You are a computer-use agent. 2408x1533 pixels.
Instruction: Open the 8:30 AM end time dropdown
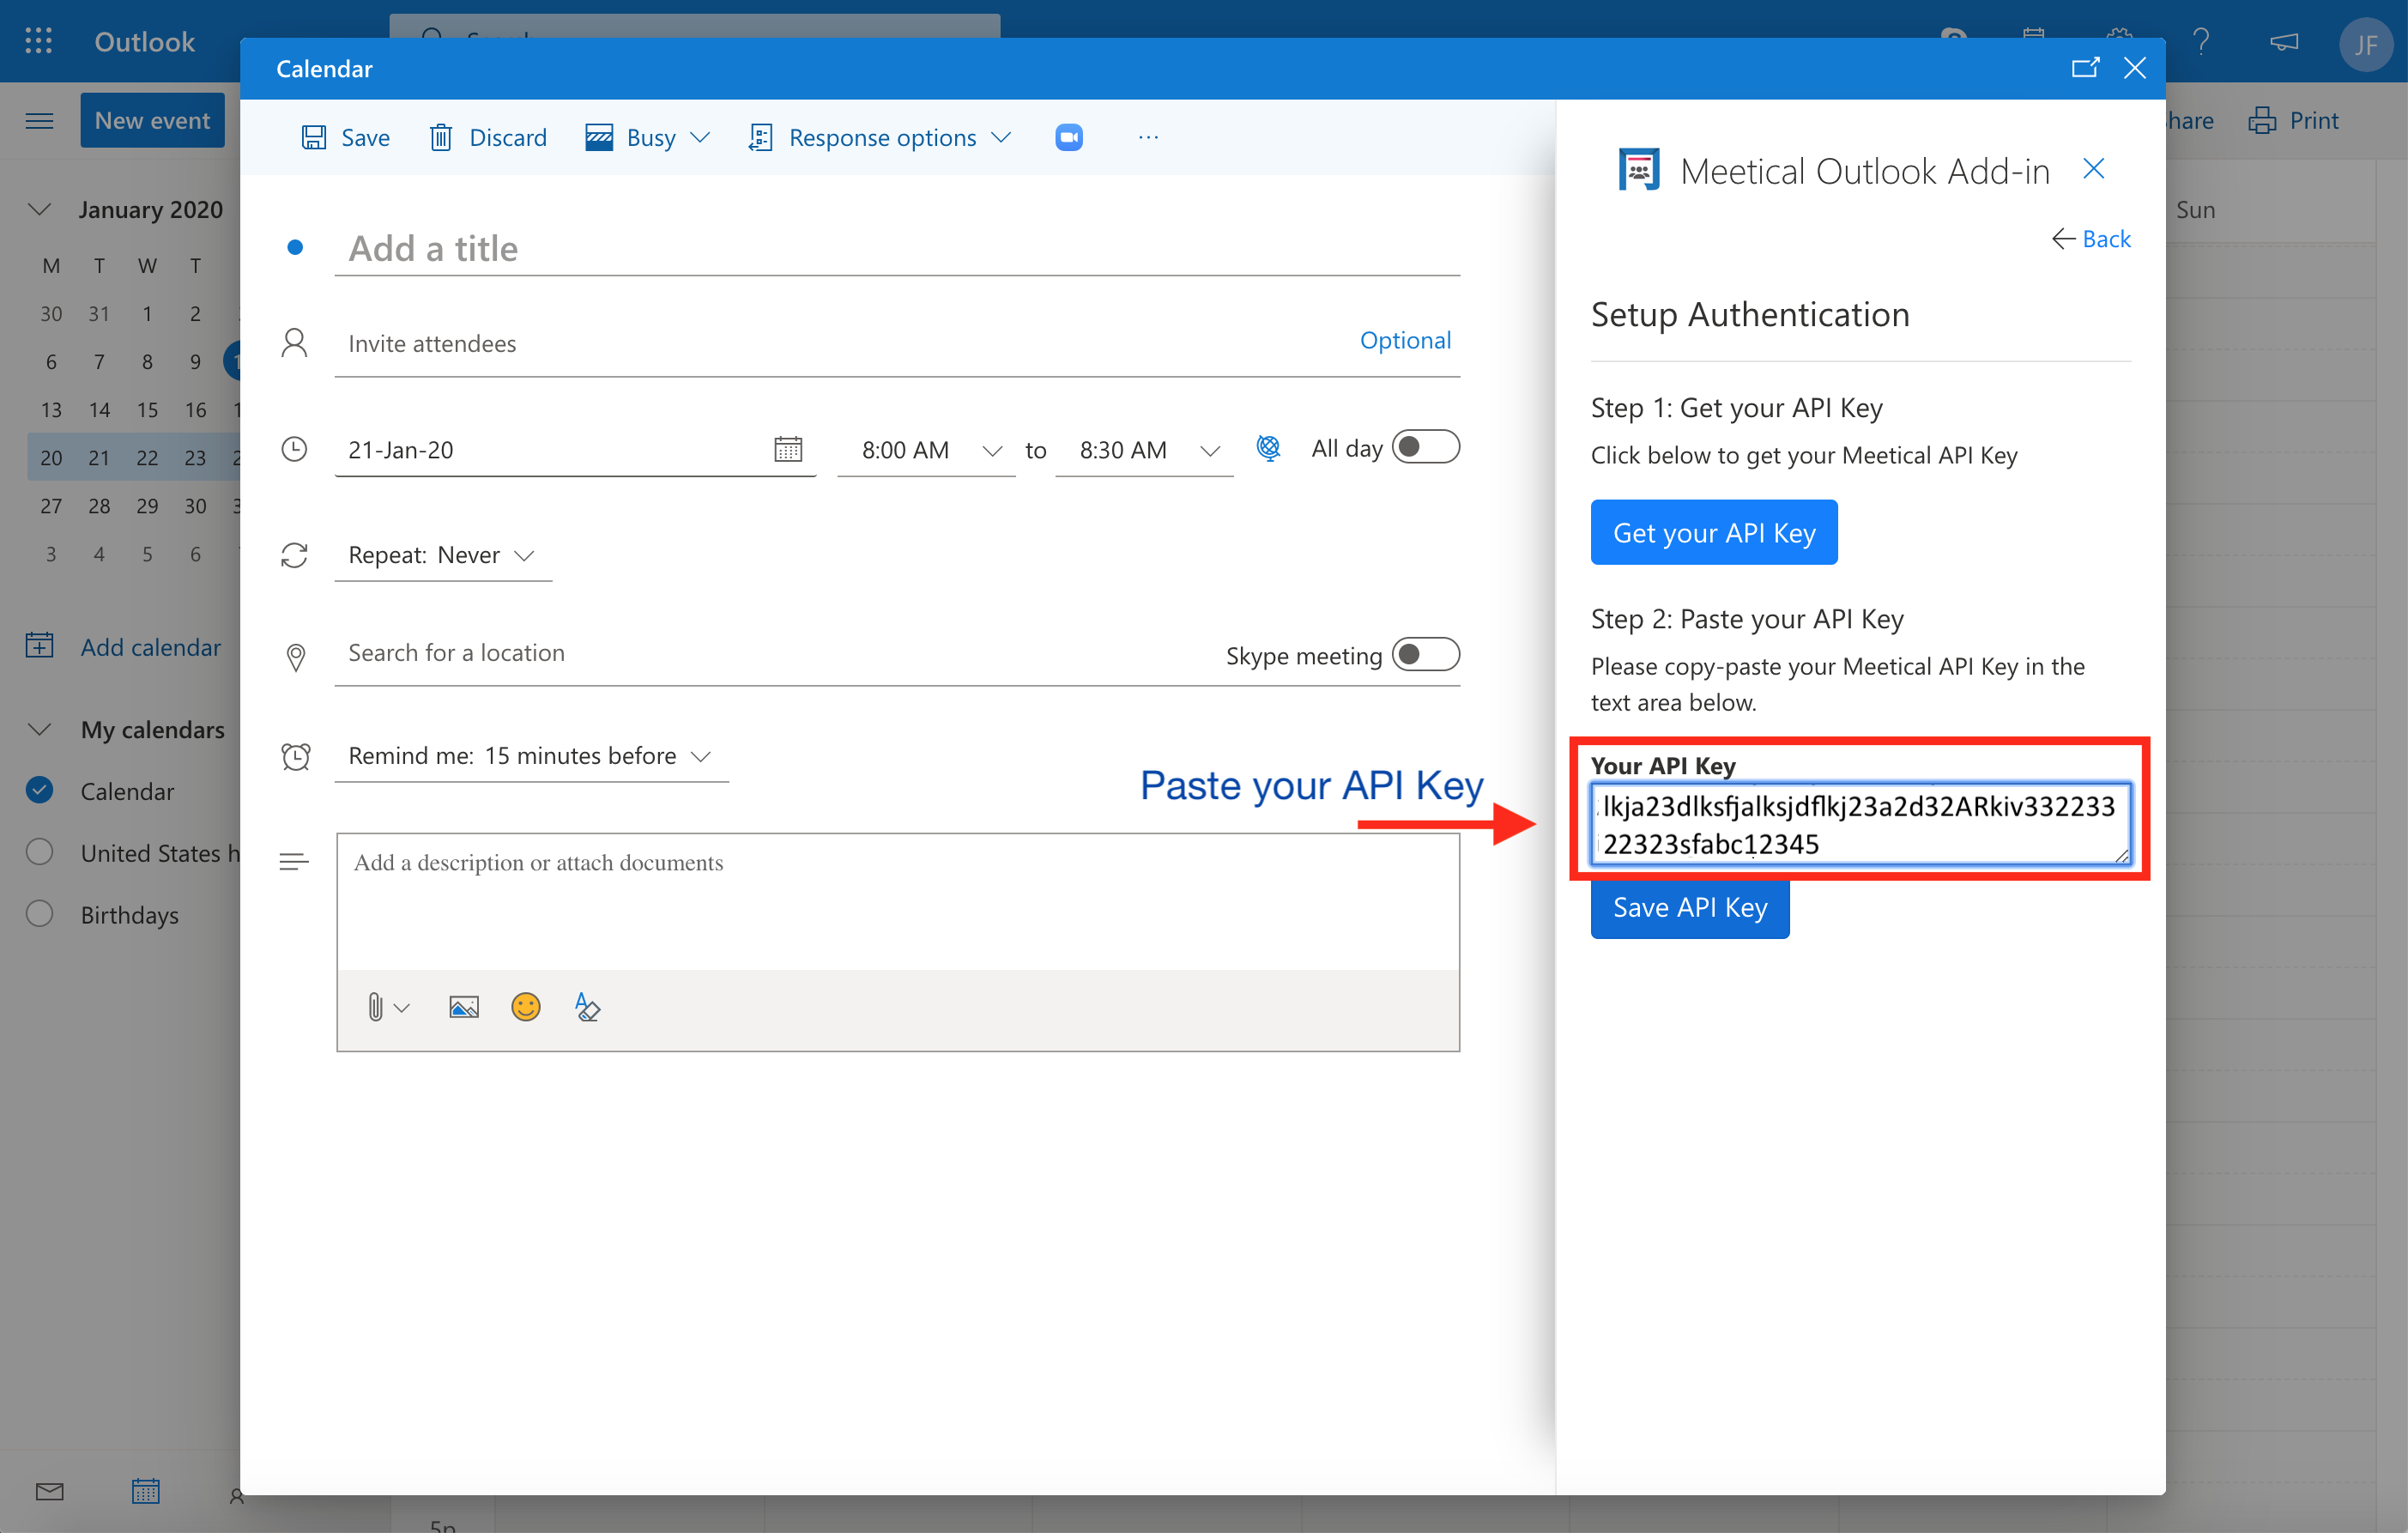click(1144, 450)
